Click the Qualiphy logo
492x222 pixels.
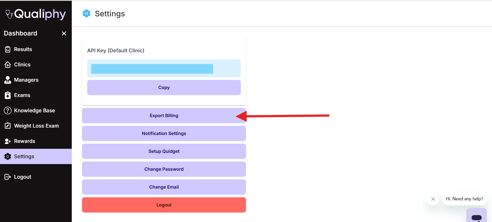point(36,14)
